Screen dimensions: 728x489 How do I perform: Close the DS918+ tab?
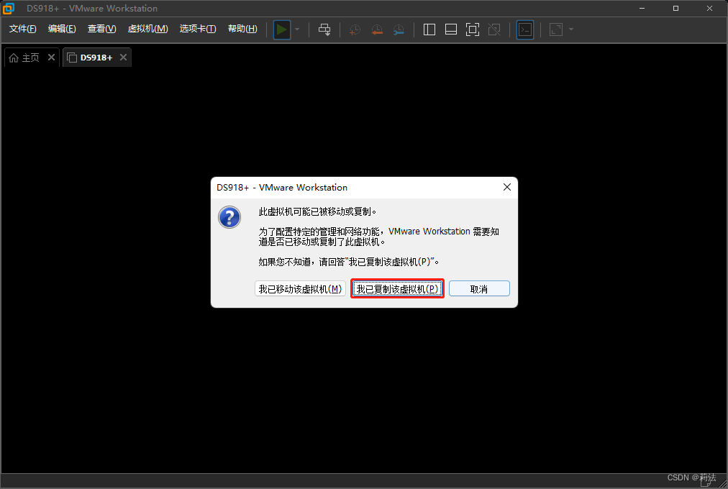[x=123, y=57]
